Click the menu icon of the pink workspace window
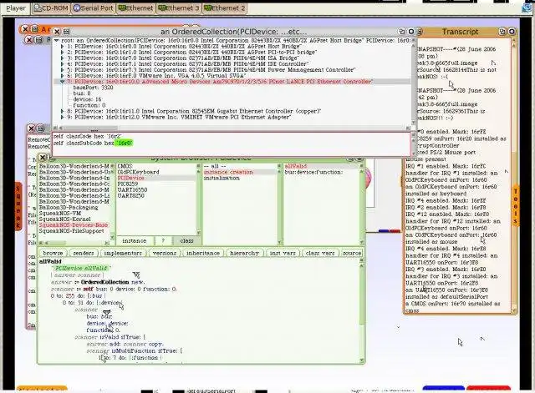The image size is (535, 393). 40,128
